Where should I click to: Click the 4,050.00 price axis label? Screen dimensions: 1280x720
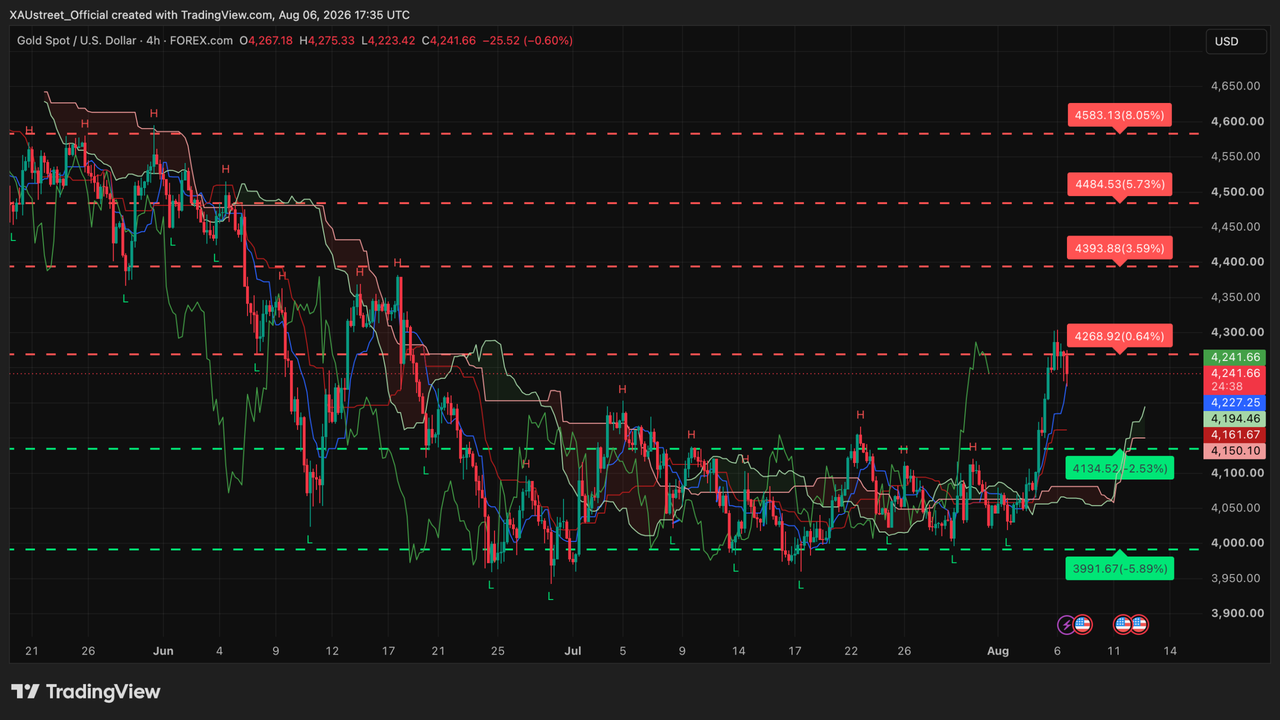click(1235, 508)
